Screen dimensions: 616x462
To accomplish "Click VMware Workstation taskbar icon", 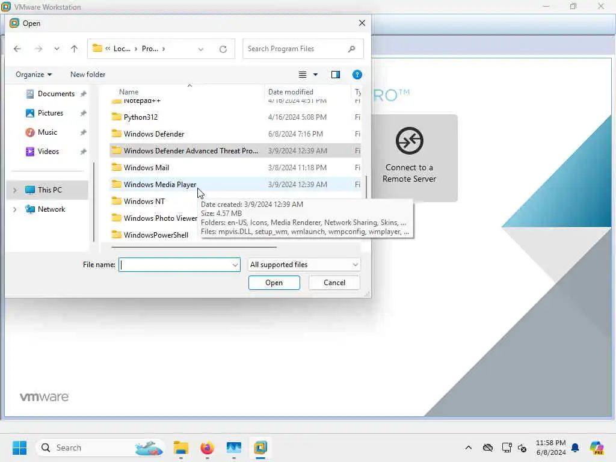I will click(260, 448).
